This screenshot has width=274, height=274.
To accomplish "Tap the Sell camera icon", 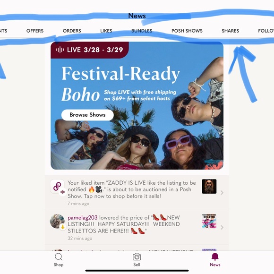I will [x=137, y=257].
